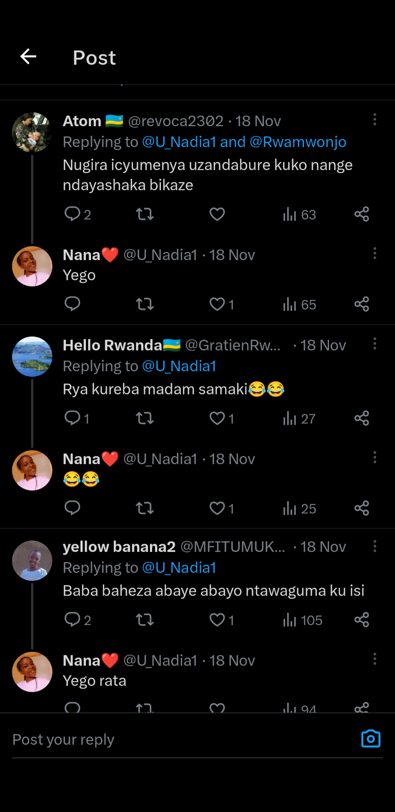The width and height of the screenshot is (395, 812).
Task: Open yellow banana2's profile name
Action: 119,547
